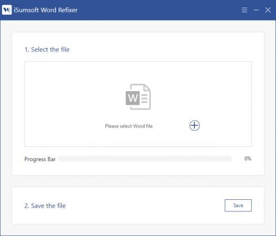Click the "iSumsoft Word Refixer" title text
The height and width of the screenshot is (236, 276).
[x=46, y=10]
